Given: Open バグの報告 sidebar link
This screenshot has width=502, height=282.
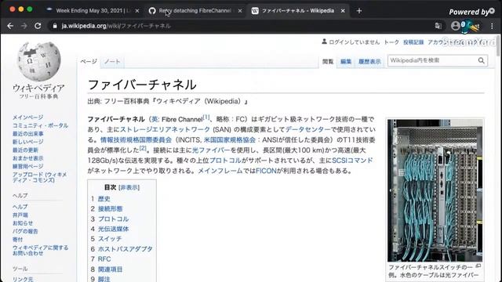Looking at the screenshot, I should tap(25, 231).
